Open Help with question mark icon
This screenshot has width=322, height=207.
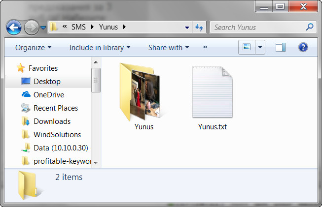click(303, 47)
